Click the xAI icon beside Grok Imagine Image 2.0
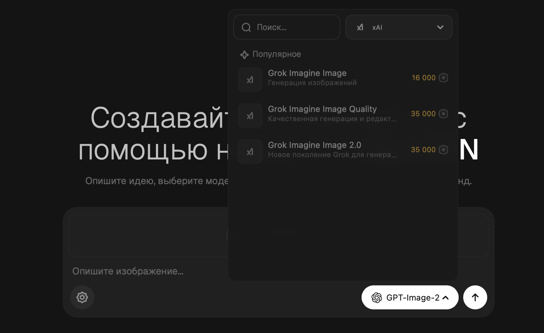 250,151
